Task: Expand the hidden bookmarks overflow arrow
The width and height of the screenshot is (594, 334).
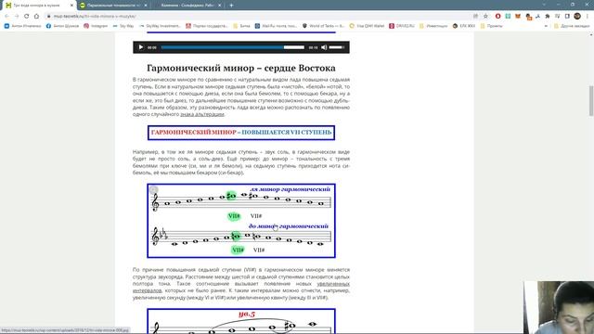Action: pos(546,26)
